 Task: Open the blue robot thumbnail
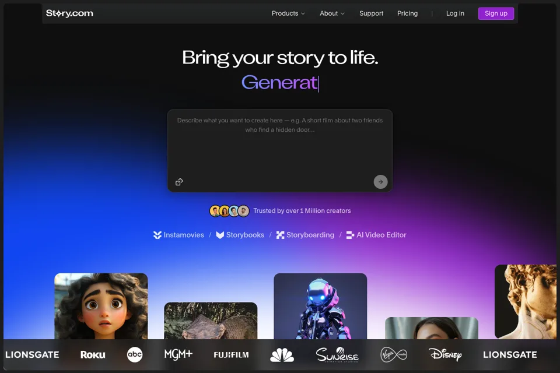point(320,306)
